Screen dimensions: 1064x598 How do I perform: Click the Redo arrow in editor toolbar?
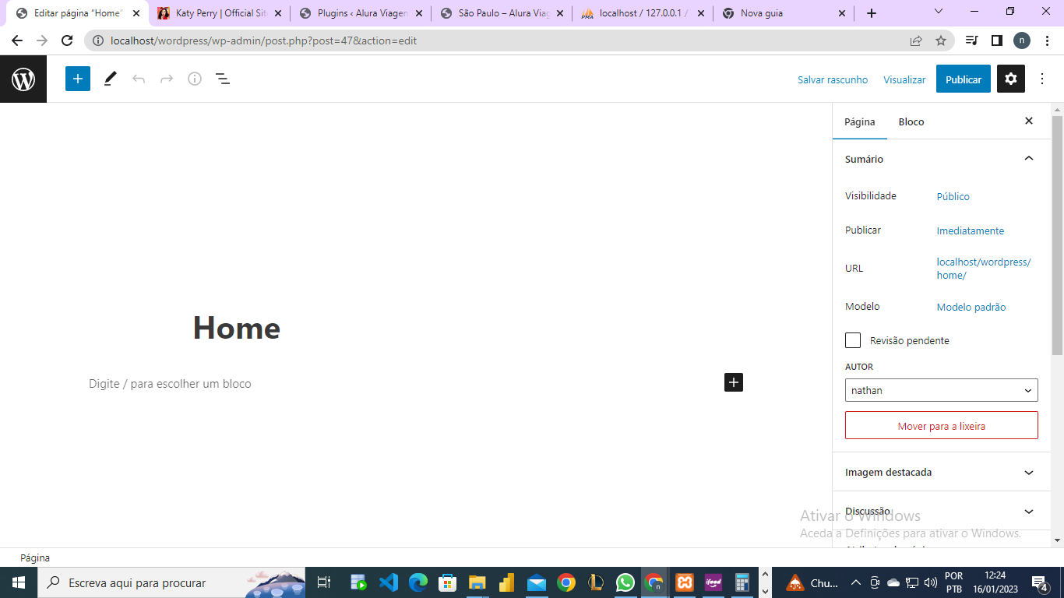pos(167,79)
